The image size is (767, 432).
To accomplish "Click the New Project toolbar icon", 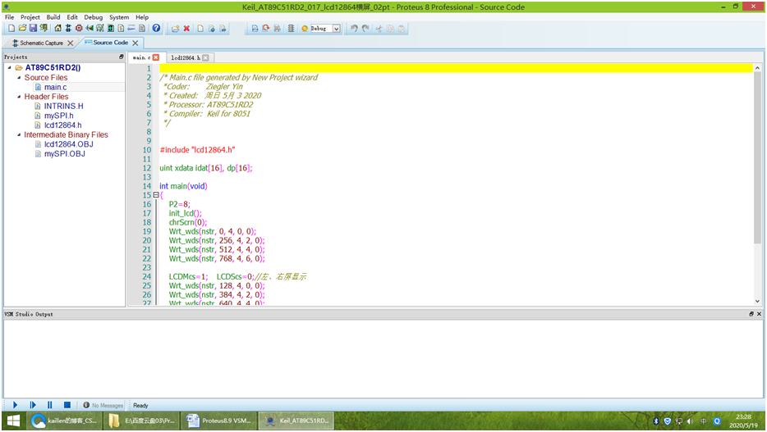I will coord(11,29).
